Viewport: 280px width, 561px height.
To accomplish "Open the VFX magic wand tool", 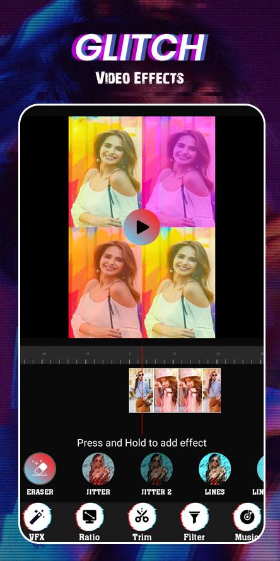I will [37, 517].
